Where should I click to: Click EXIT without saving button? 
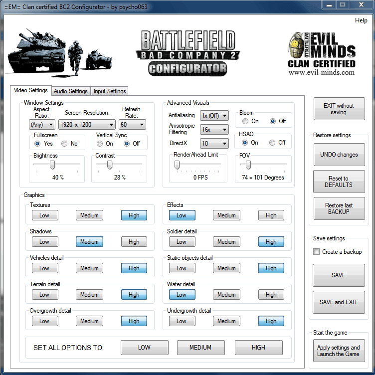pos(339,109)
